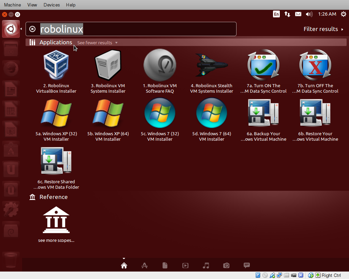Open the Files manager in the launcher
The image size is (349, 279).
pos(11,49)
